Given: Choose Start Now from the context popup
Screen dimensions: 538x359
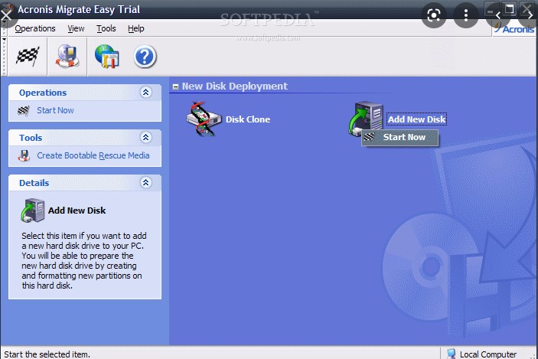Looking at the screenshot, I should click(x=400, y=137).
